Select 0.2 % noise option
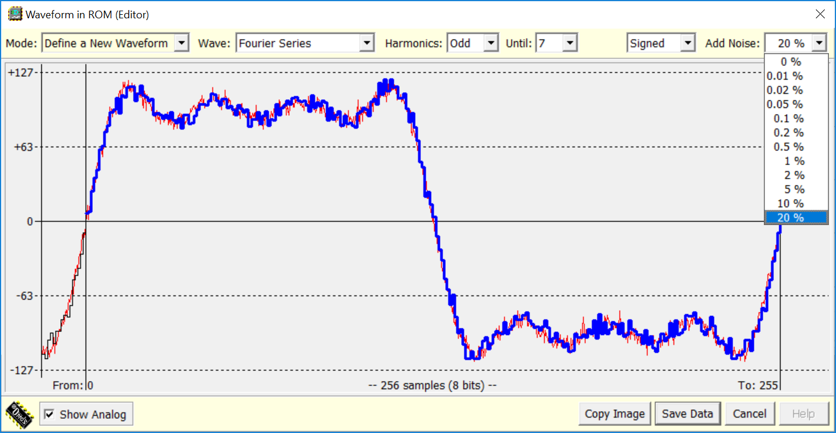This screenshot has height=433, width=836. point(796,132)
